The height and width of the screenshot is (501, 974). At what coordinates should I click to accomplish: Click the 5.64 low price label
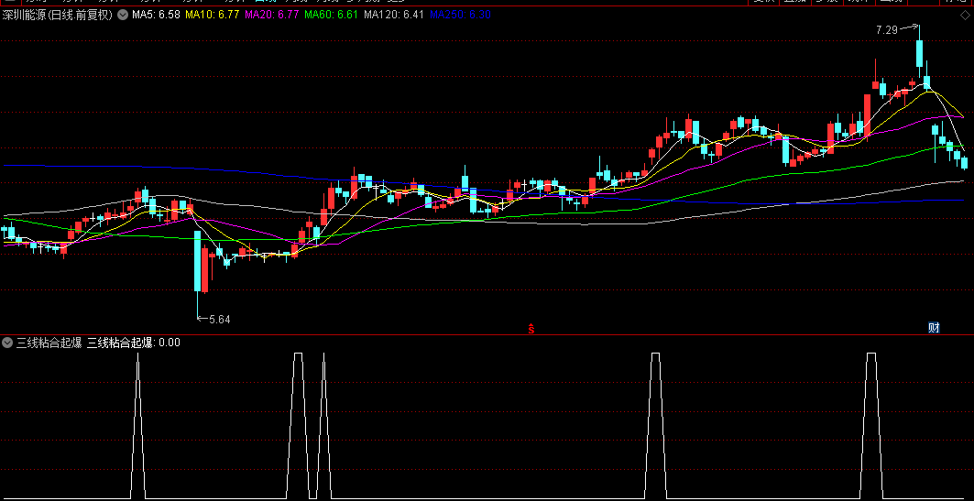pyautogui.click(x=219, y=319)
